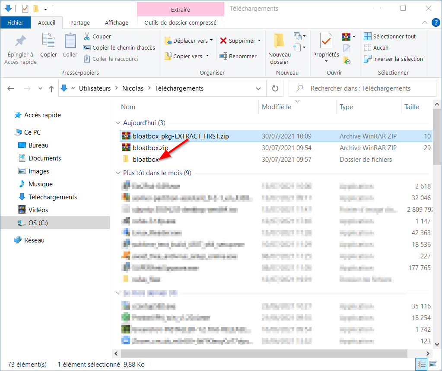
Task: Click the Extraire contextual tab
Action: [x=181, y=9]
